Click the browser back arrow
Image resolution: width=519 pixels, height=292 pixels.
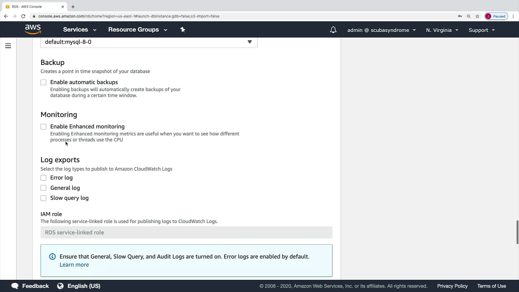(x=6, y=16)
